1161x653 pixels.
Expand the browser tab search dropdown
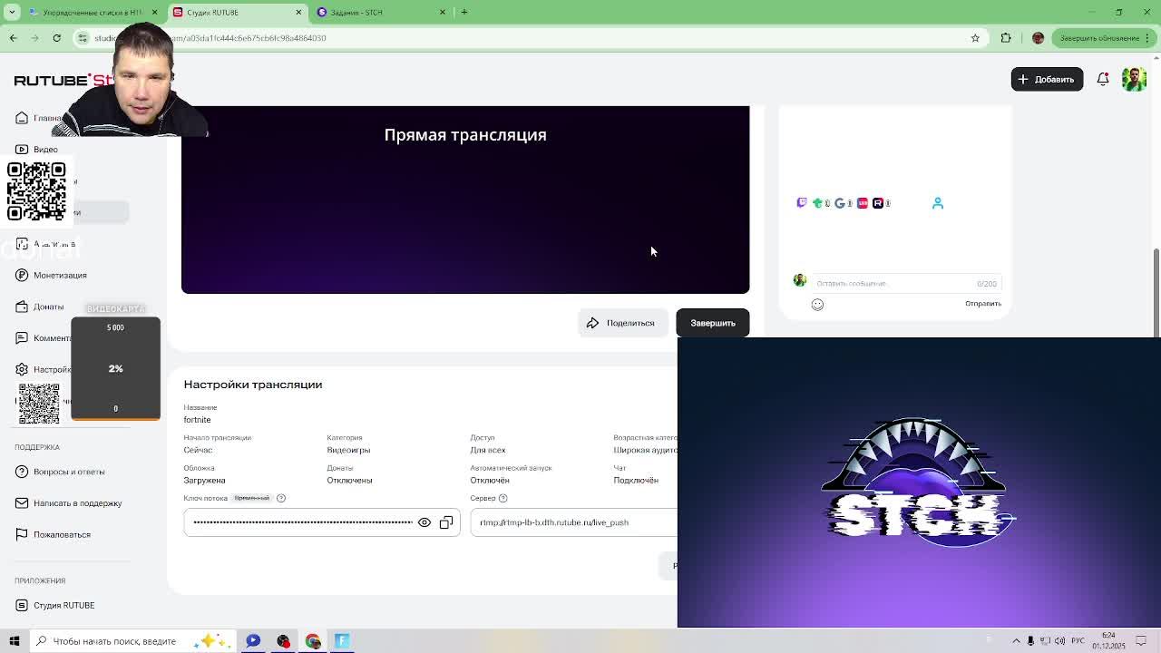click(x=14, y=12)
